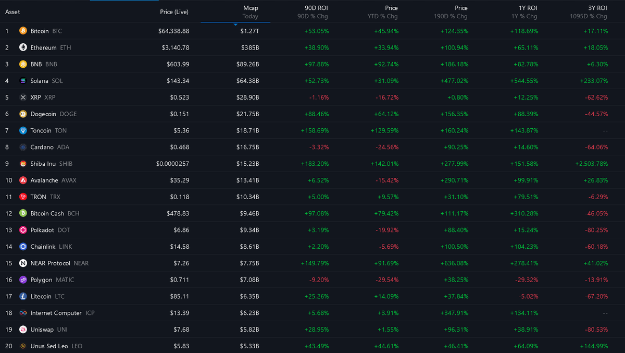Viewport: 625px width, 353px height.
Task: Click the Bitcoin coin icon
Action: (x=23, y=31)
